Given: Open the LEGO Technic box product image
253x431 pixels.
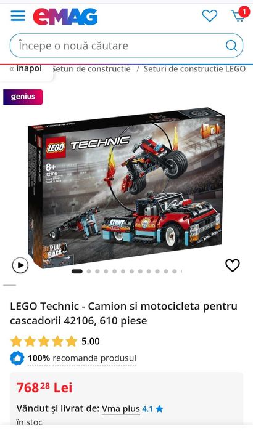Looking at the screenshot, I should coord(126,187).
